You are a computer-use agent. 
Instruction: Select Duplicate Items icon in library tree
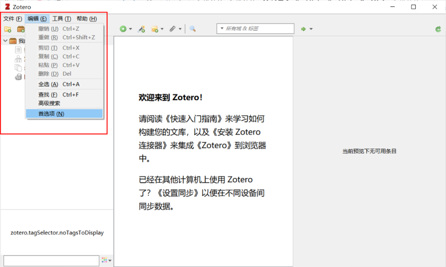coord(18,59)
